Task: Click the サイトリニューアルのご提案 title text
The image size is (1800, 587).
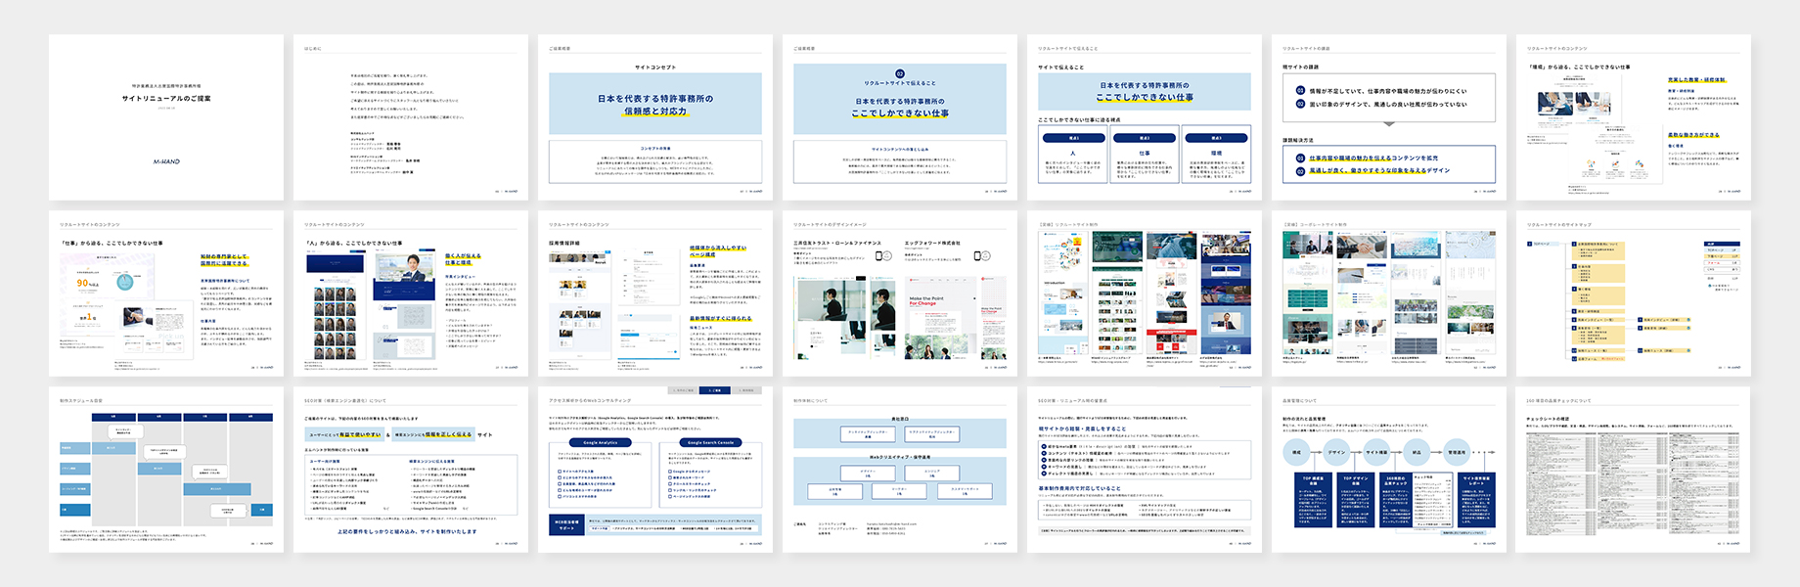Action: click(x=166, y=99)
